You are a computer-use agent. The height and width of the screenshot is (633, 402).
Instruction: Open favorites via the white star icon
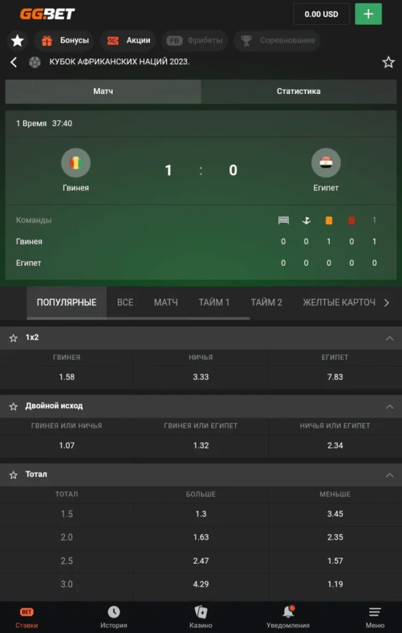(x=17, y=40)
